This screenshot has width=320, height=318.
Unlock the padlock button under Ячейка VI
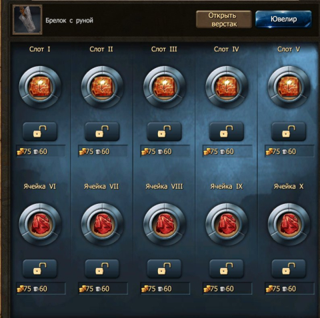pos(40,269)
